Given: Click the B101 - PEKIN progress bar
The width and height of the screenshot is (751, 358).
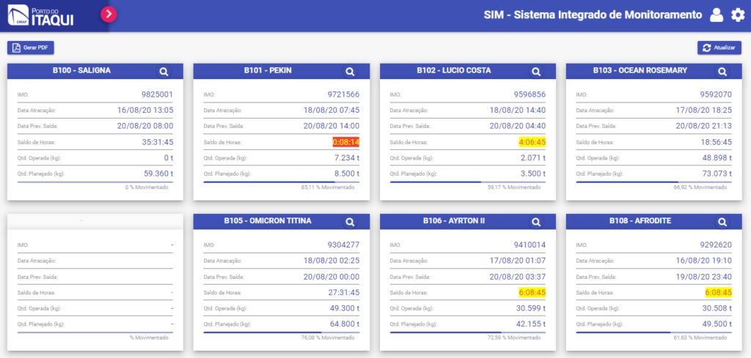Looking at the screenshot, I should 281,182.
